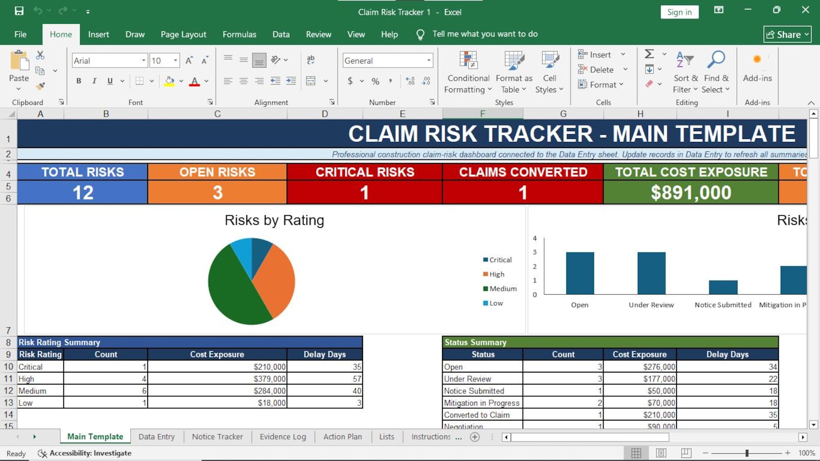Click the horizontal sheet scrollbar
820x461 pixels.
pos(590,437)
